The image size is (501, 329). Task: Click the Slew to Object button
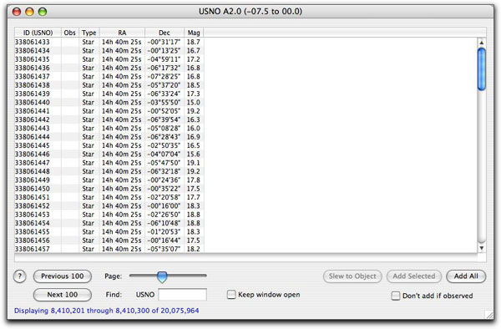tap(352, 276)
